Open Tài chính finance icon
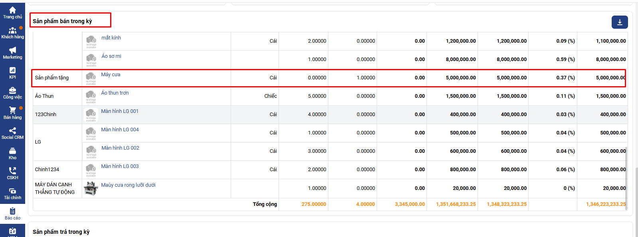This screenshot has height=237, width=638. pyautogui.click(x=12, y=191)
